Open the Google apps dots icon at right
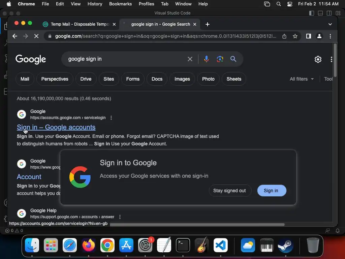Image resolution: width=345 pixels, height=259 pixels. click(x=332, y=59)
